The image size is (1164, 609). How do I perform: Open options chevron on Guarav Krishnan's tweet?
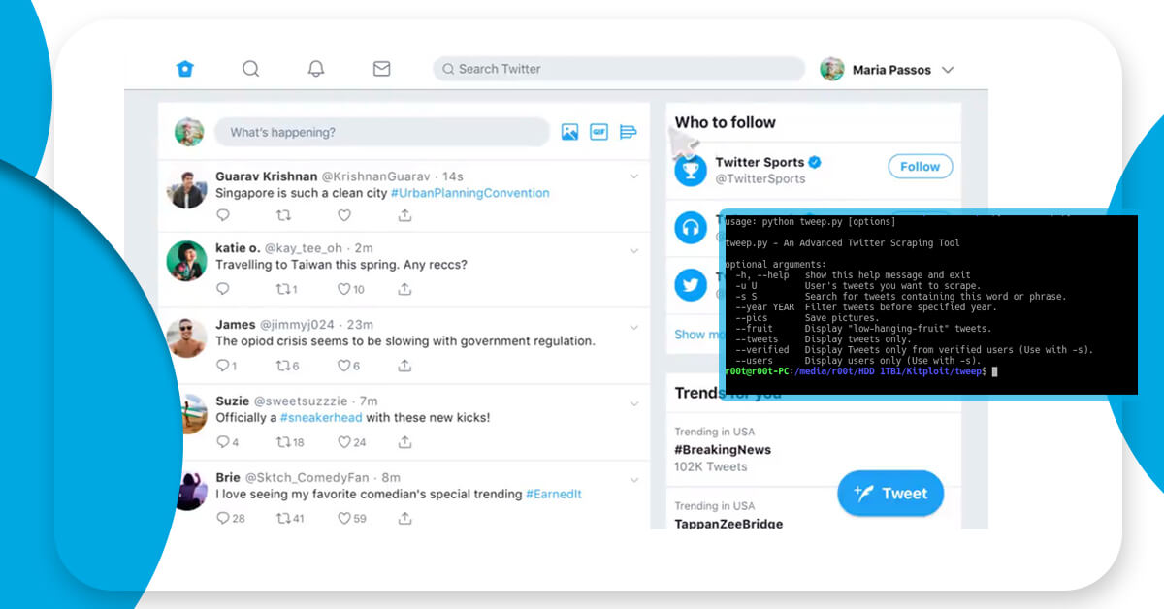pyautogui.click(x=633, y=176)
